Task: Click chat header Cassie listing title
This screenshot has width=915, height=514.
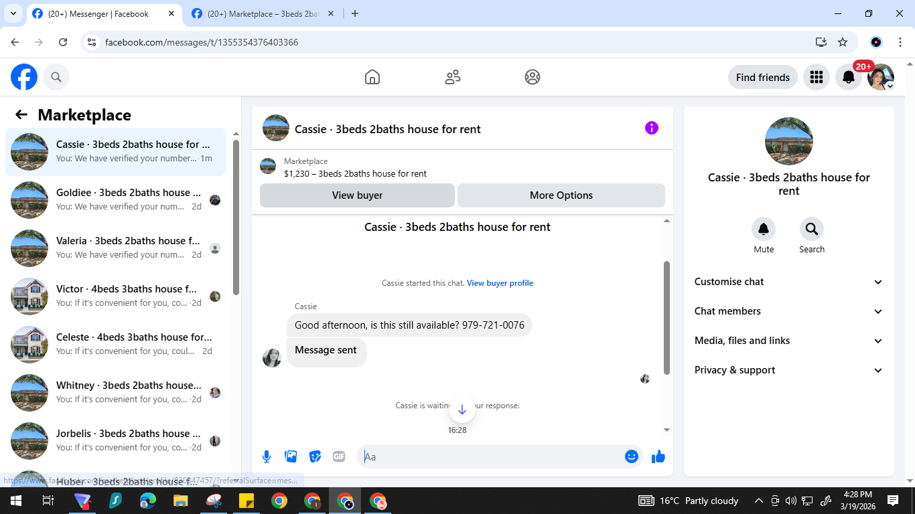Action: [x=388, y=129]
